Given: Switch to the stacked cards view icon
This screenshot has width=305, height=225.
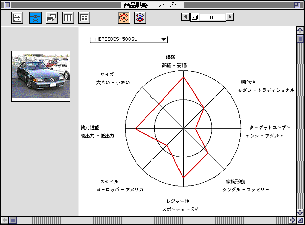Looking at the screenshot, I should [x=52, y=18].
